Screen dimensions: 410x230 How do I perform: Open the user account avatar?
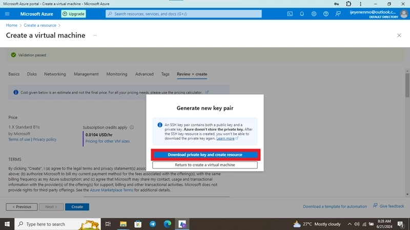coord(404,14)
